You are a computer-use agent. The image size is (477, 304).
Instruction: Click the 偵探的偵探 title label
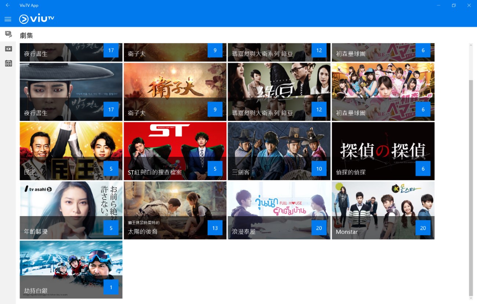[x=351, y=172]
